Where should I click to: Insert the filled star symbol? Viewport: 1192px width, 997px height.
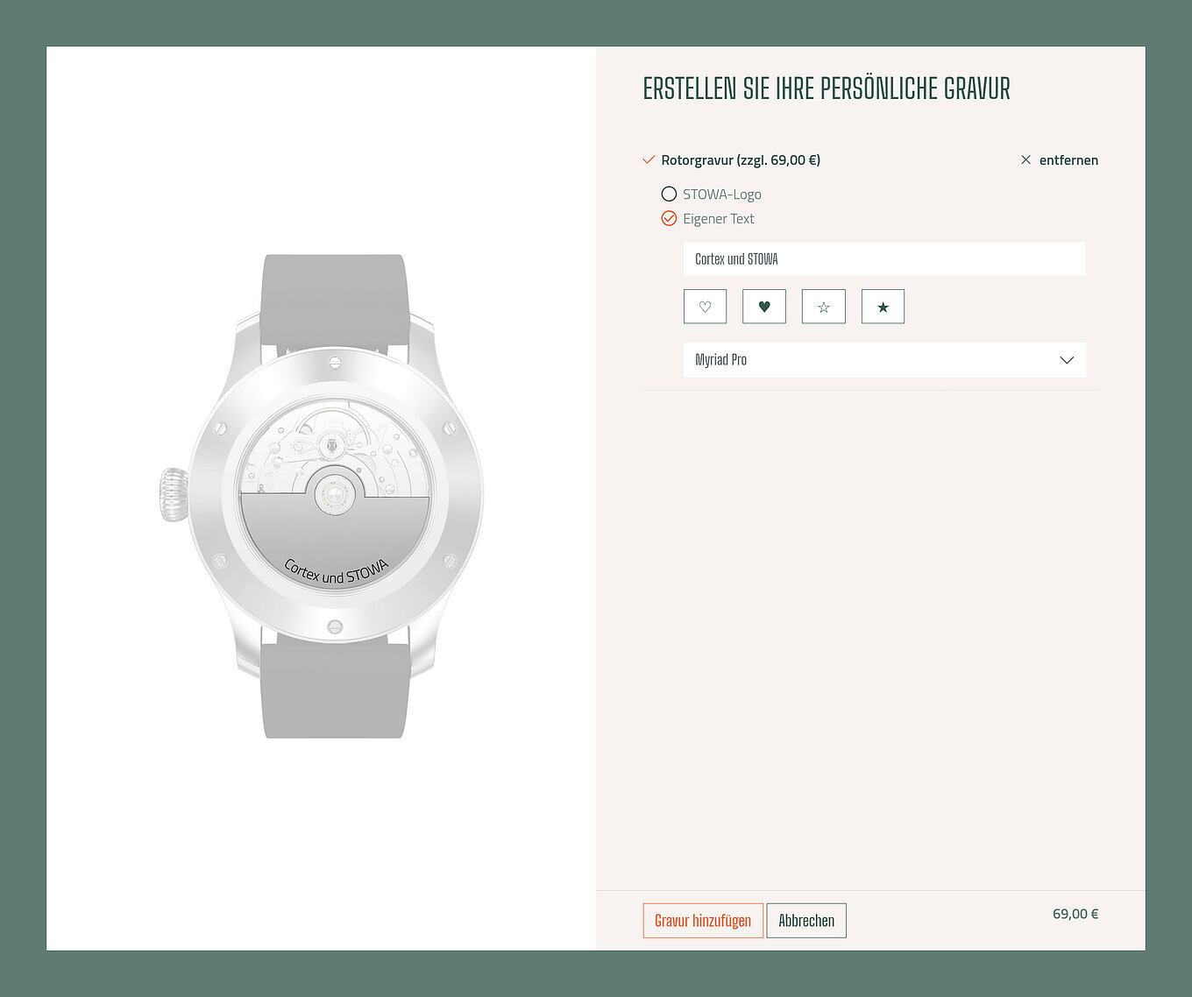point(883,307)
